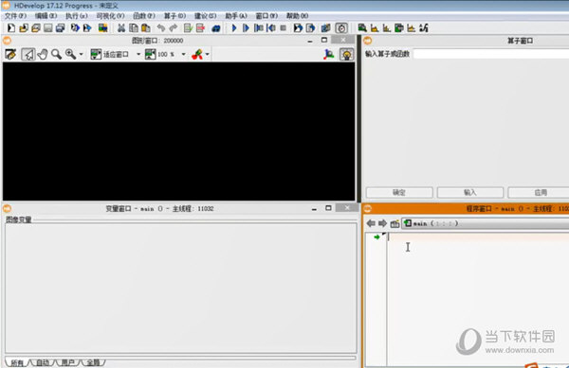Step backward with the toolbar icon
The image size is (569, 368).
click(x=271, y=27)
